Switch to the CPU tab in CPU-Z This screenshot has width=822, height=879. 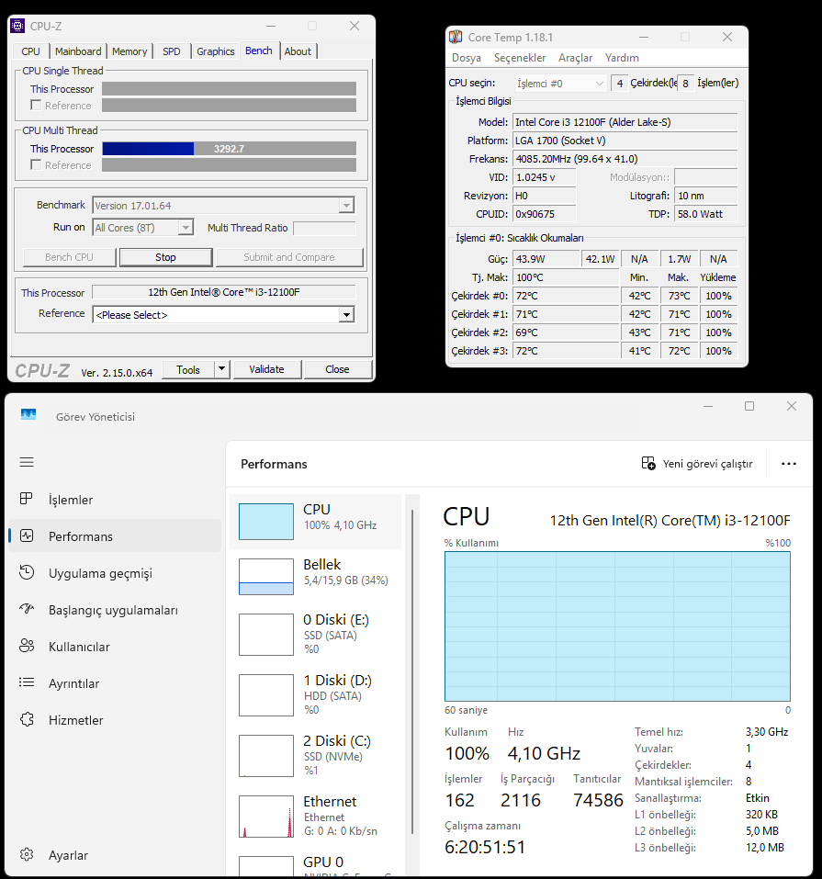click(30, 51)
